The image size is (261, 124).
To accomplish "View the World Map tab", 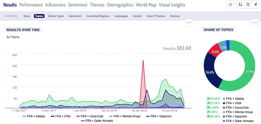I will click(146, 5).
